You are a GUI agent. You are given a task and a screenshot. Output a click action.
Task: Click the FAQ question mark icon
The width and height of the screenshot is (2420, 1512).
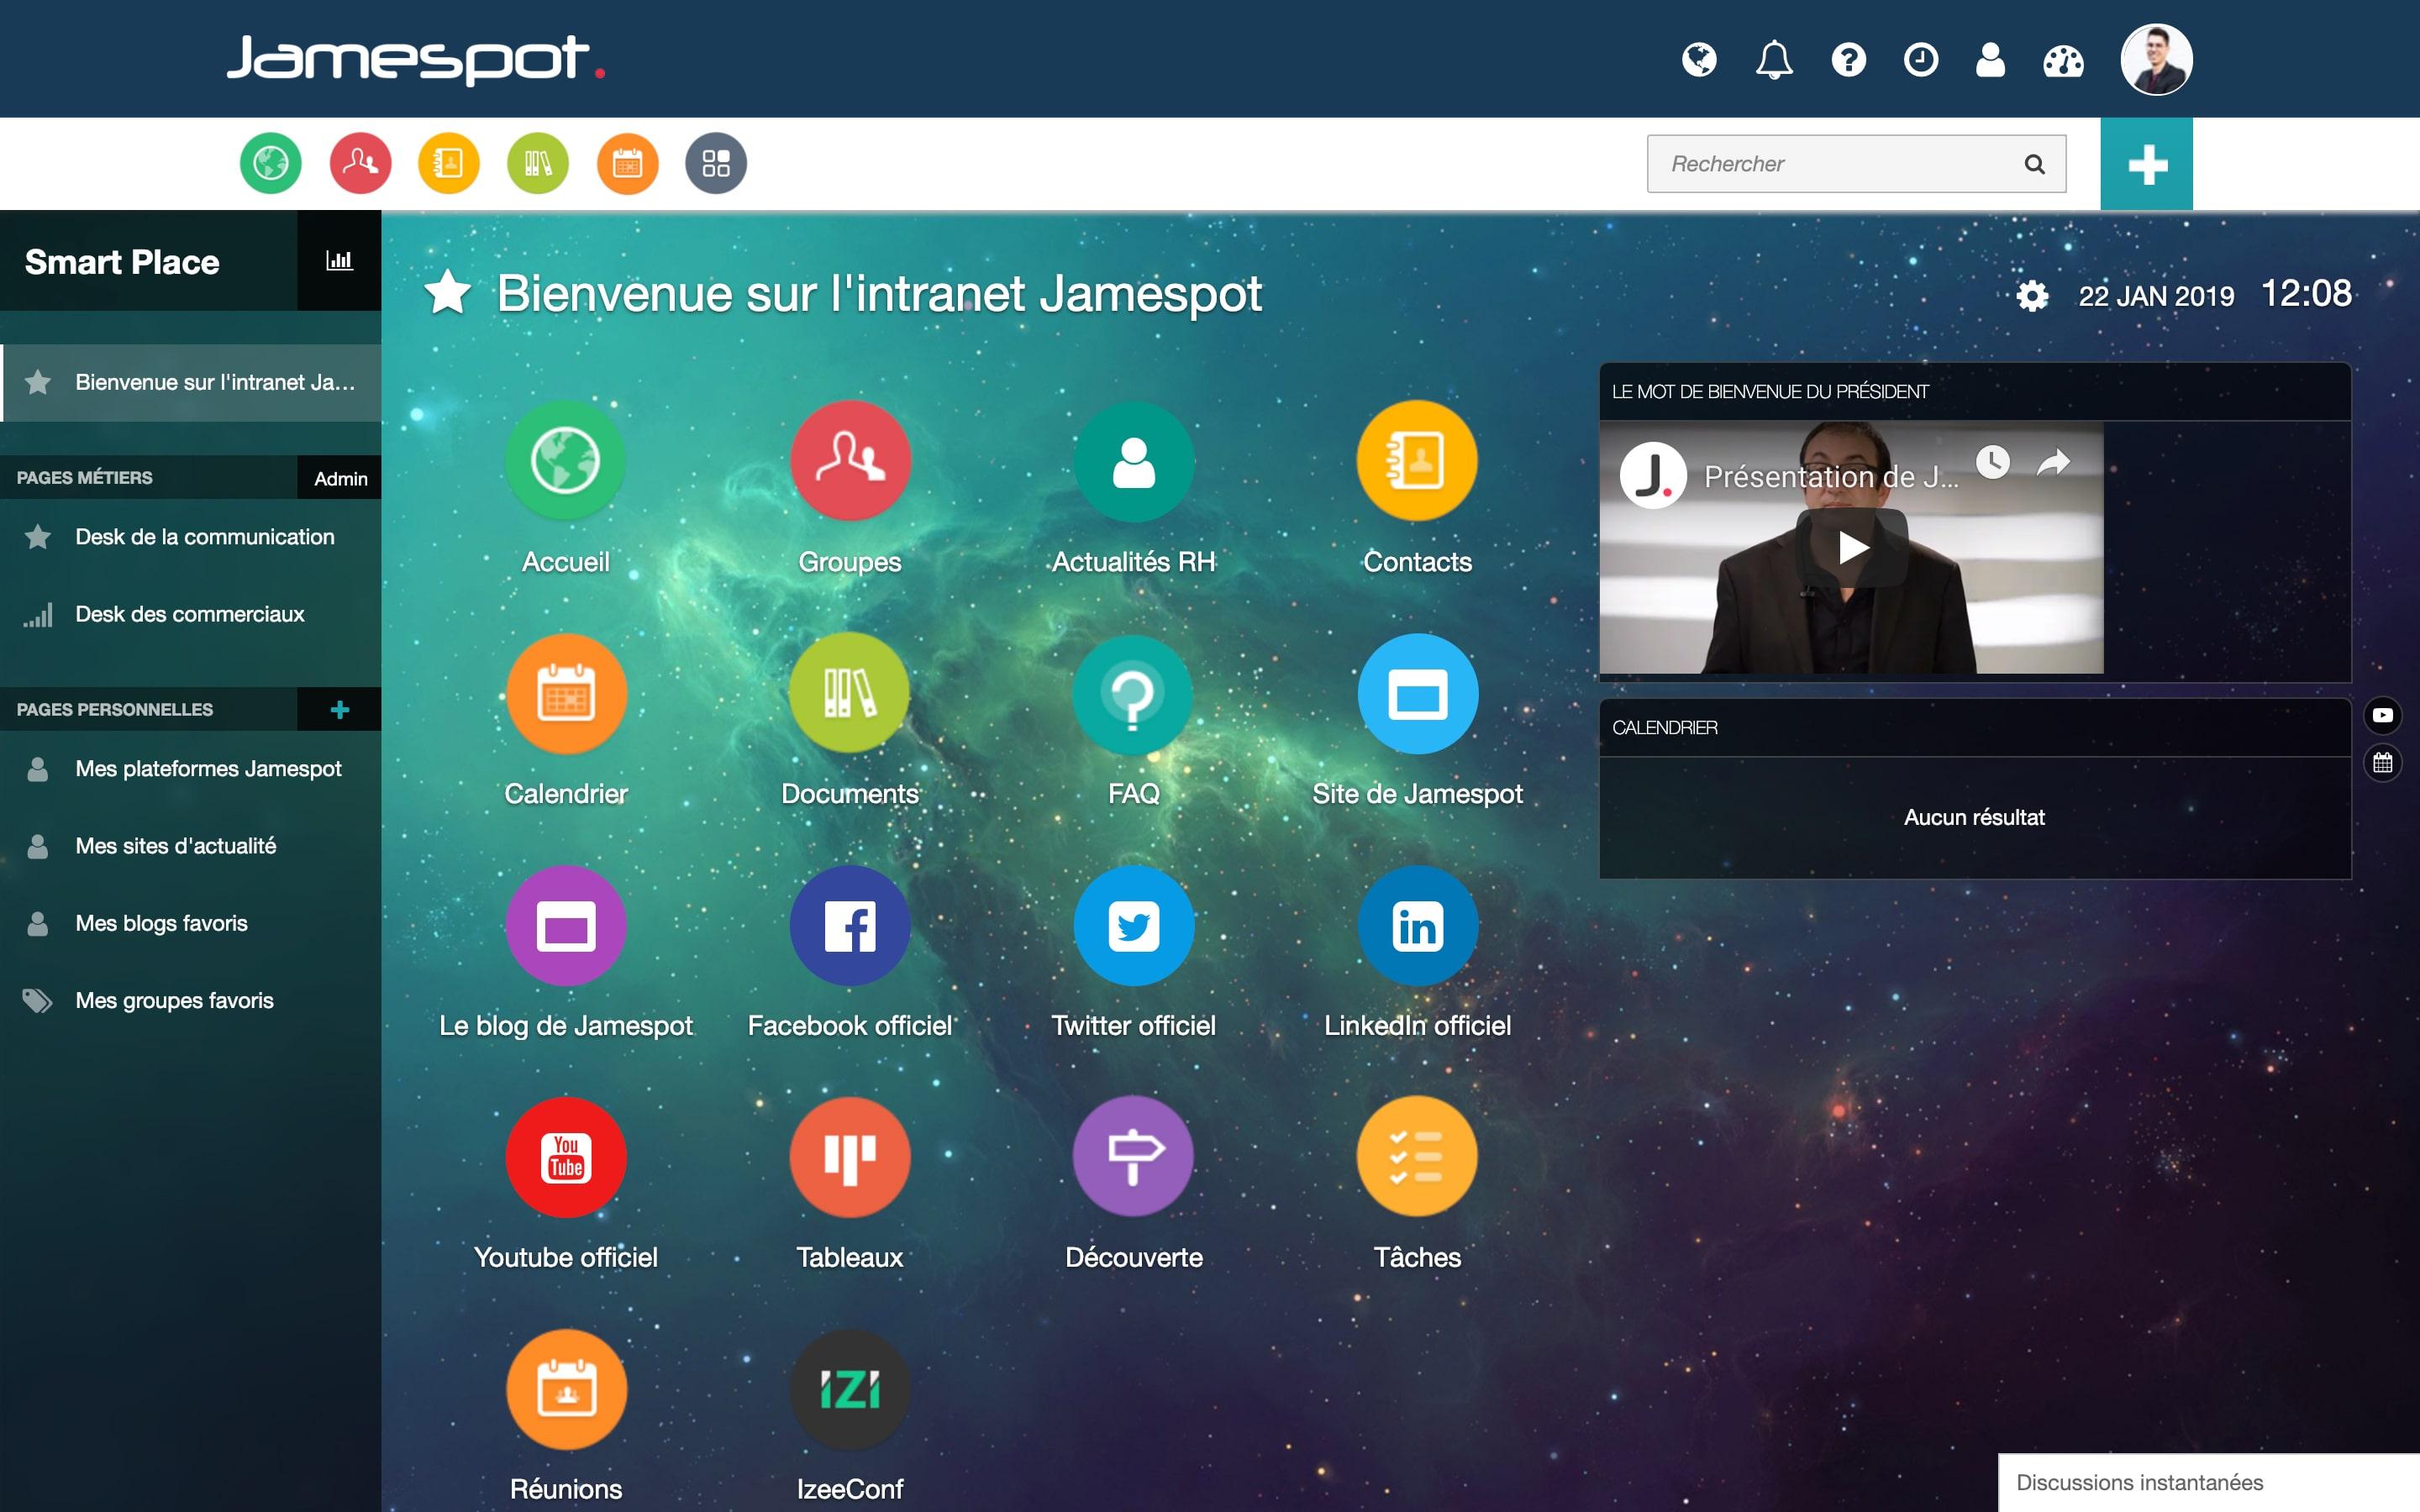pos(1133,693)
